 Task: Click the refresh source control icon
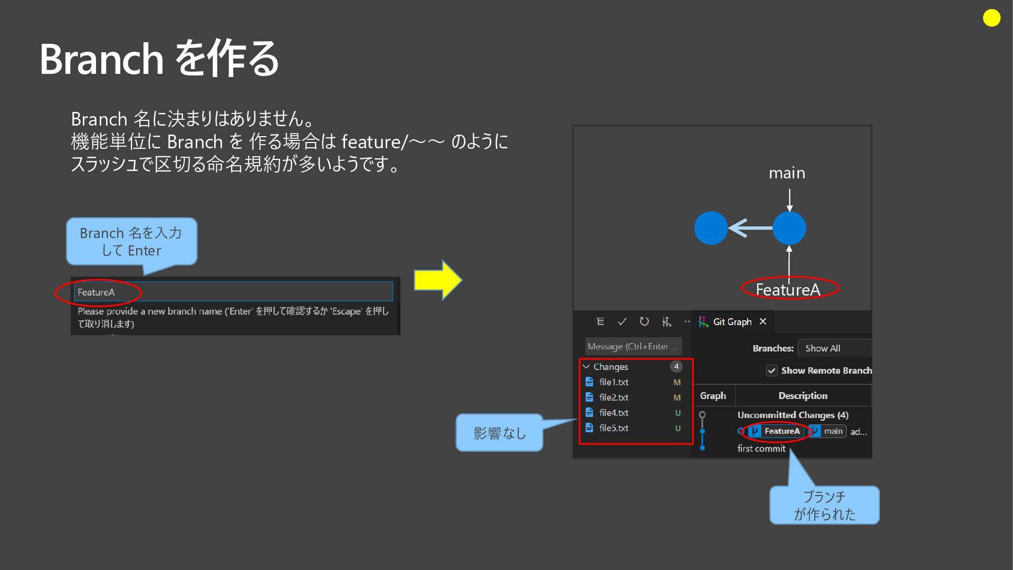click(x=644, y=321)
